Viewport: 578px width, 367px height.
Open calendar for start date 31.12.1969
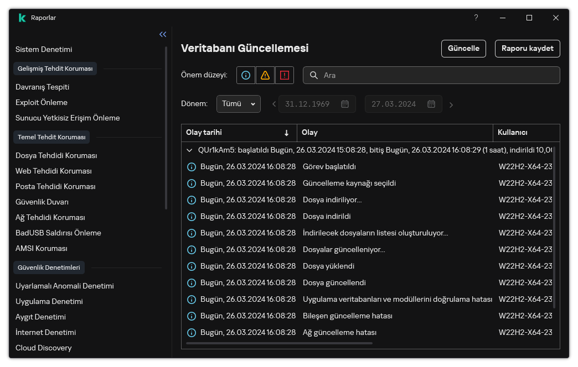click(x=345, y=104)
